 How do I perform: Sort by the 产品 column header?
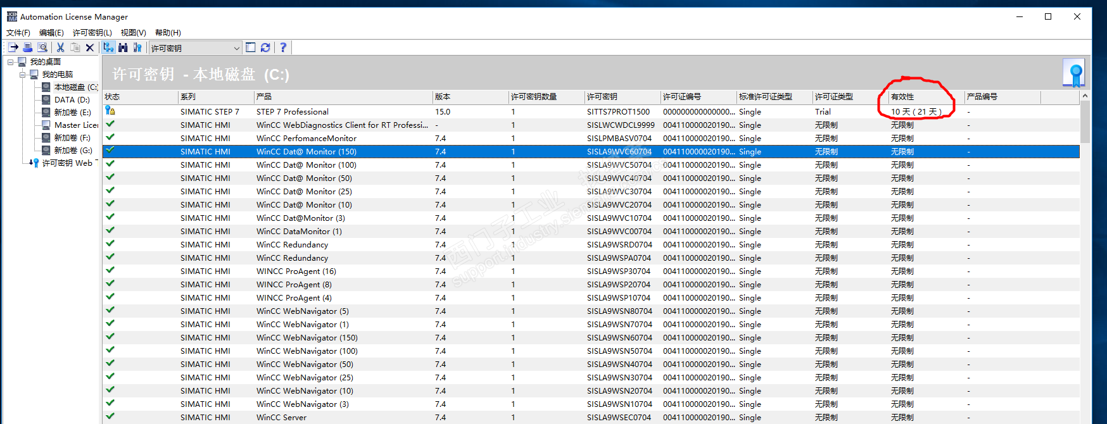pos(343,97)
